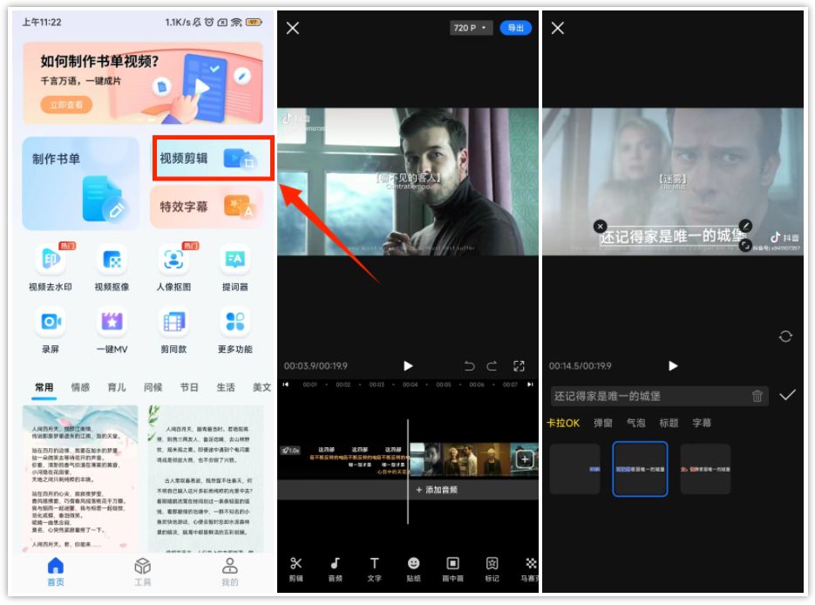
Task: Select the 字幕 style tab
Action: pos(702,423)
